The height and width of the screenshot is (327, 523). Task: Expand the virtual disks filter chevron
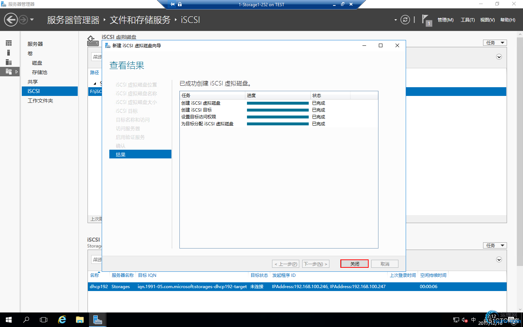tap(499, 57)
